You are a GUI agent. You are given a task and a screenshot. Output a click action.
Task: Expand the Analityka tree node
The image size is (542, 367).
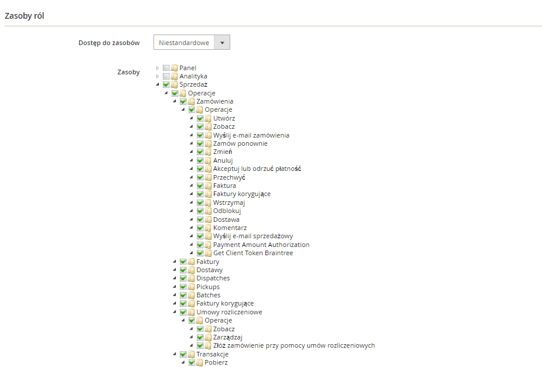158,76
